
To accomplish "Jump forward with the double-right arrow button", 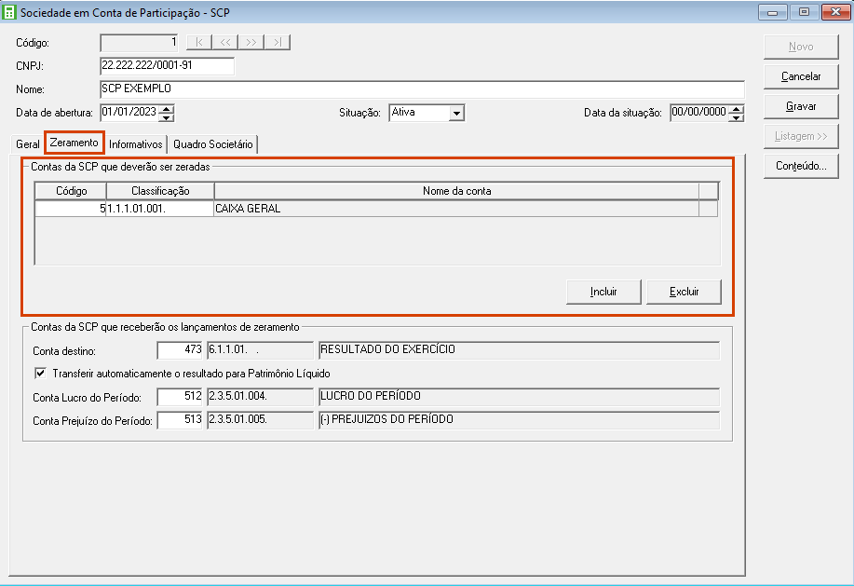I will pos(251,43).
